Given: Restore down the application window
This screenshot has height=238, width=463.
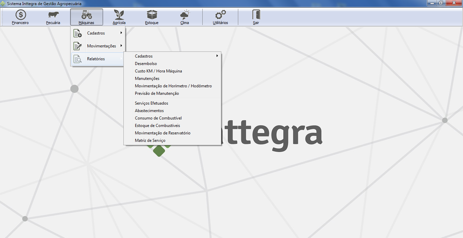Looking at the screenshot, I should coord(441,3).
